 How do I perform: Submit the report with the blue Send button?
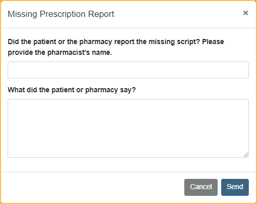tap(235, 187)
